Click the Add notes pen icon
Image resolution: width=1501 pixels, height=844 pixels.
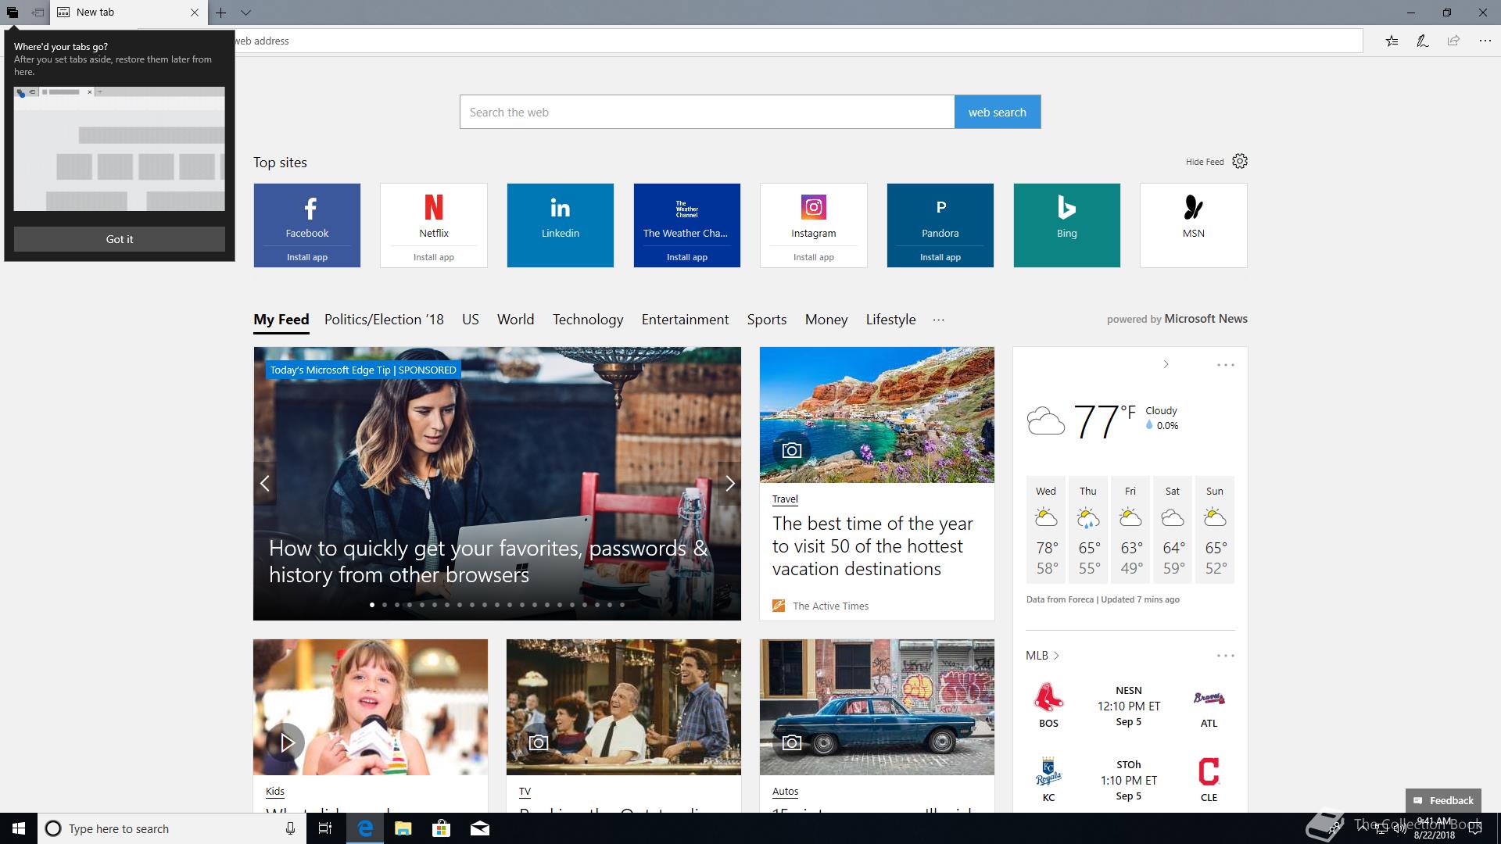tap(1423, 41)
